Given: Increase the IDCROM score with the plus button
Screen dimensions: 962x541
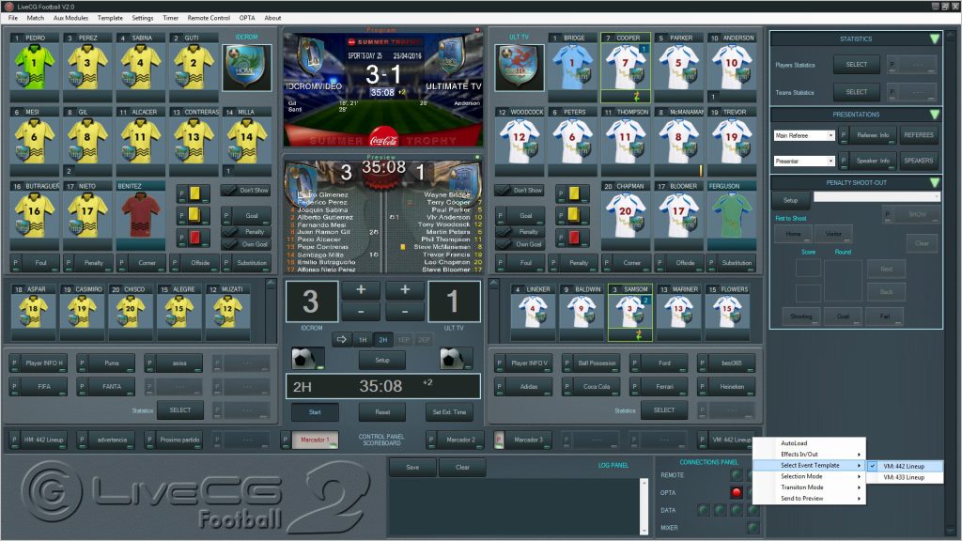Looking at the screenshot, I should 361,289.
